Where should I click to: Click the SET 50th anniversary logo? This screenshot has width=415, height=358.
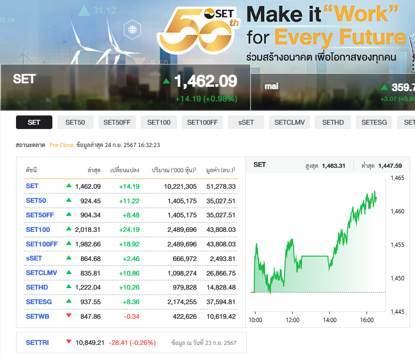[x=198, y=30]
